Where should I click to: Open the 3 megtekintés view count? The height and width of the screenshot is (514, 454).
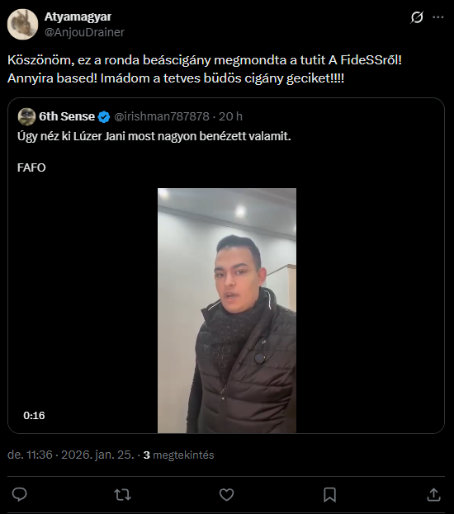point(178,455)
